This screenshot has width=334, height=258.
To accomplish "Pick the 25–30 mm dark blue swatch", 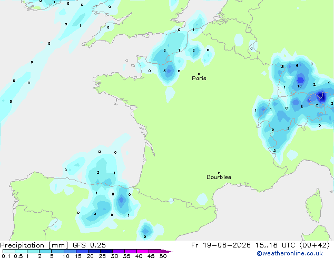I will click(x=106, y=251).
